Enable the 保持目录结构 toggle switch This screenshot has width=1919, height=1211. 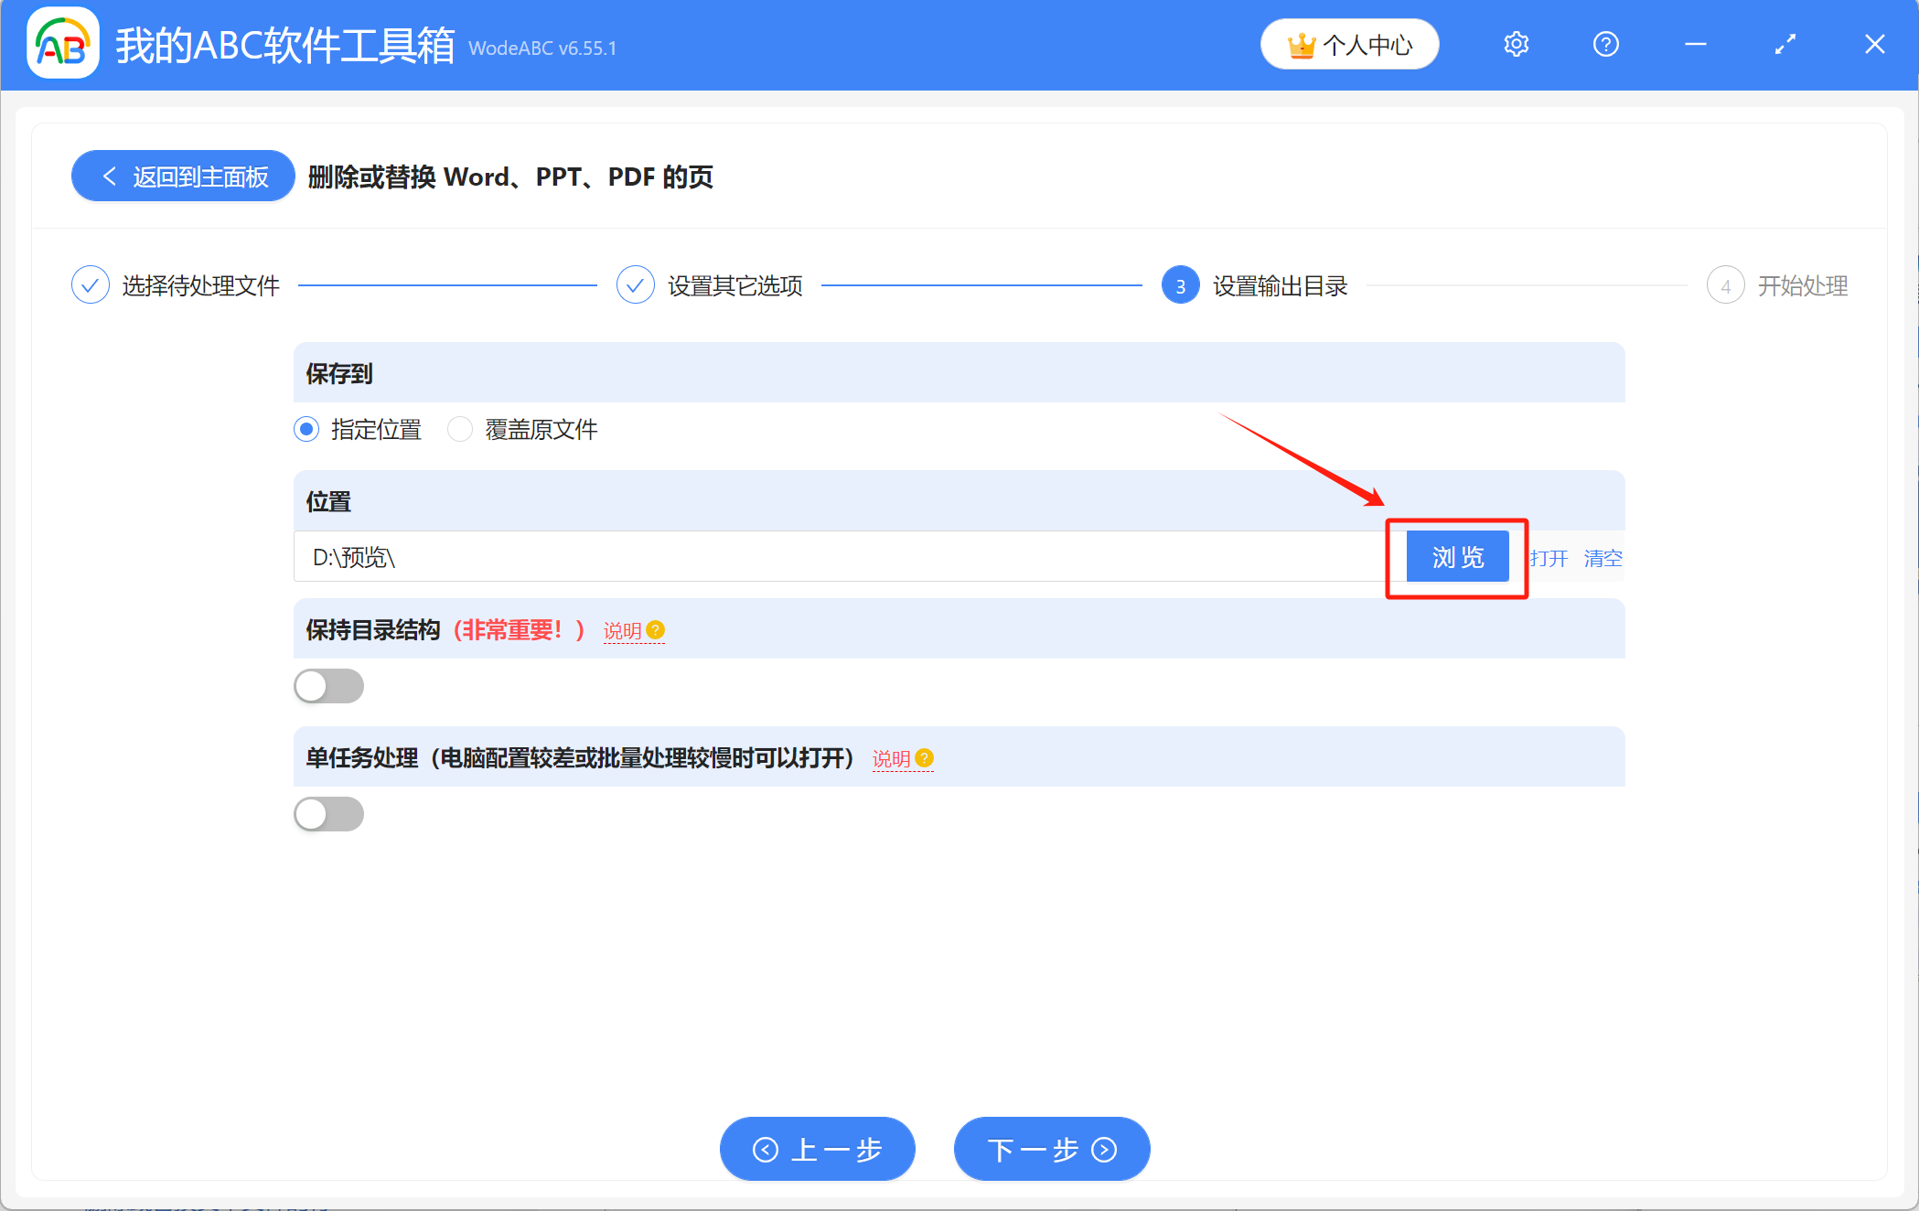pos(328,685)
